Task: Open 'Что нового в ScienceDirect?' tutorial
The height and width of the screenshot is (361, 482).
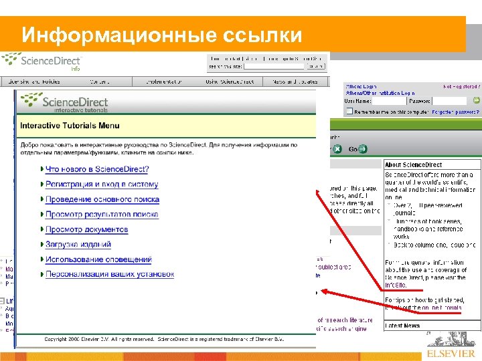Action: tap(97, 169)
